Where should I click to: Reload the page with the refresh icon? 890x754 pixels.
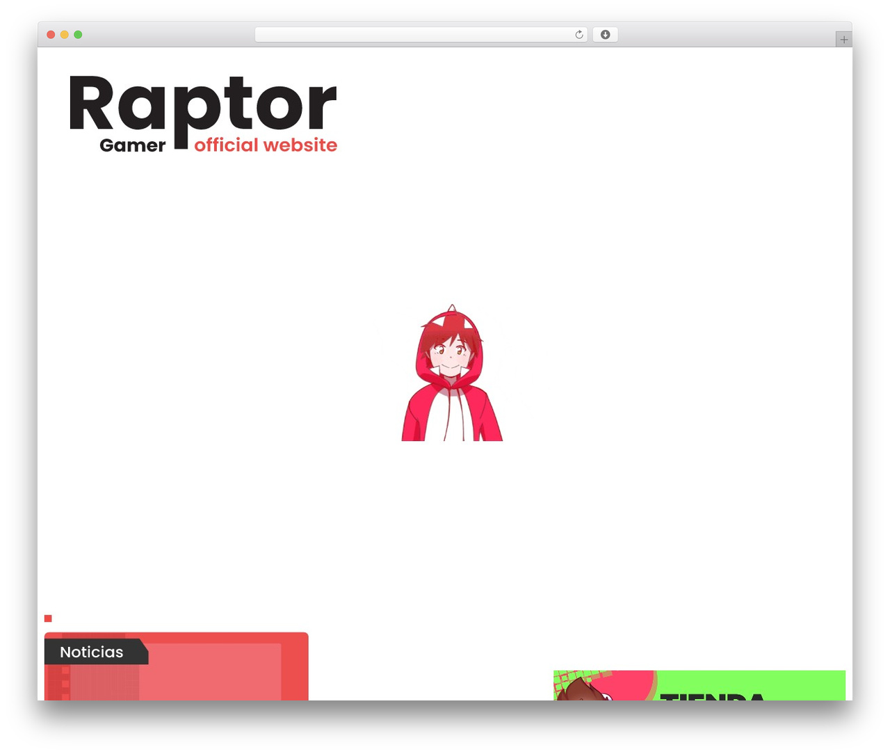tap(578, 35)
